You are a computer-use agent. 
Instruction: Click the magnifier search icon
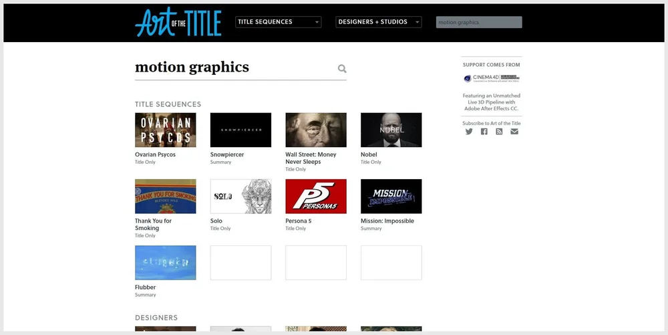click(x=342, y=69)
